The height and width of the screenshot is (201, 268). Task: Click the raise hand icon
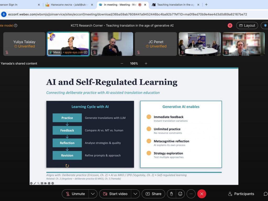pos(171,194)
